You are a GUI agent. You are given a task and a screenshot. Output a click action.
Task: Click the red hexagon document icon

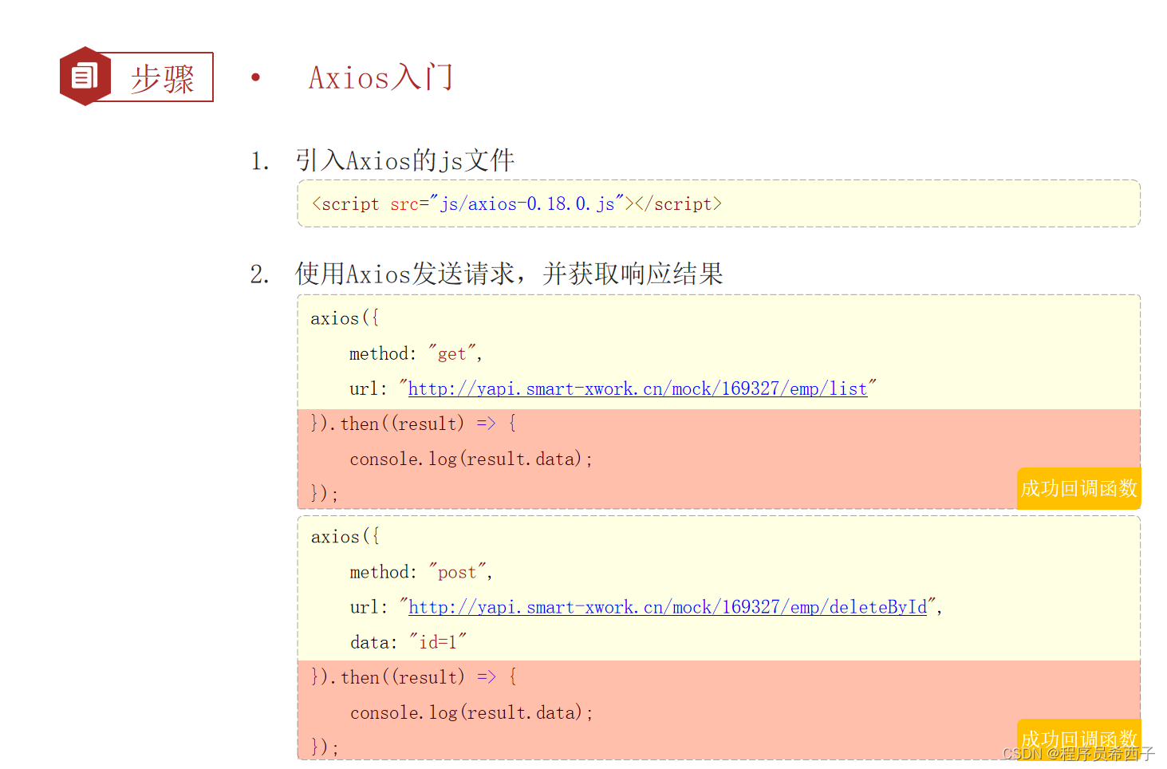[x=85, y=77]
